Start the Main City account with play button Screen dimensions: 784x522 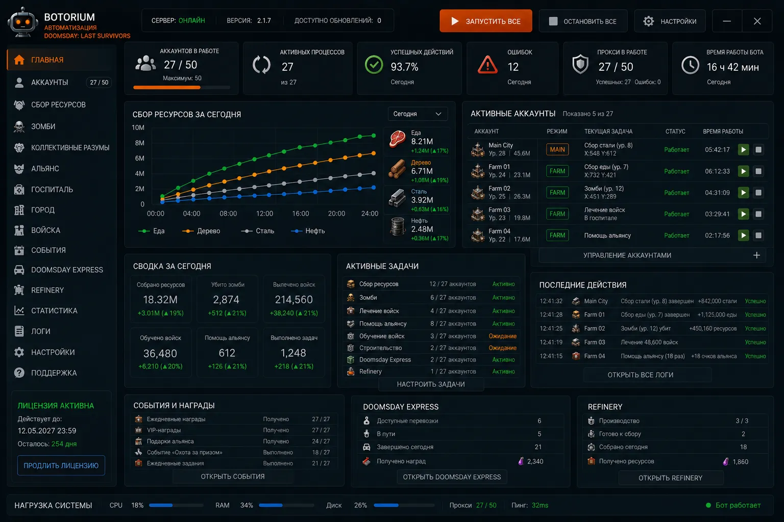click(744, 150)
